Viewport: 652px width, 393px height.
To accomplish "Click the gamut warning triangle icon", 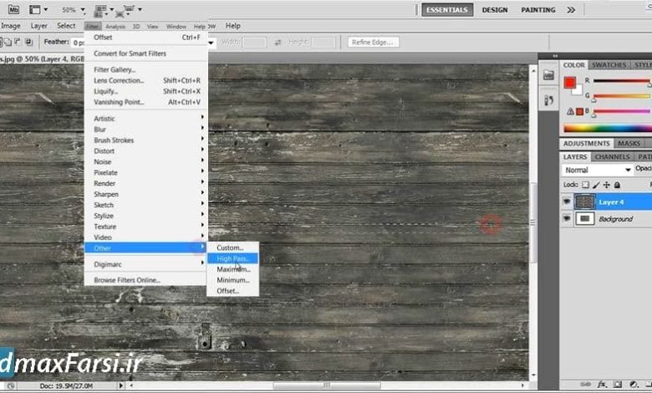I will (x=572, y=110).
